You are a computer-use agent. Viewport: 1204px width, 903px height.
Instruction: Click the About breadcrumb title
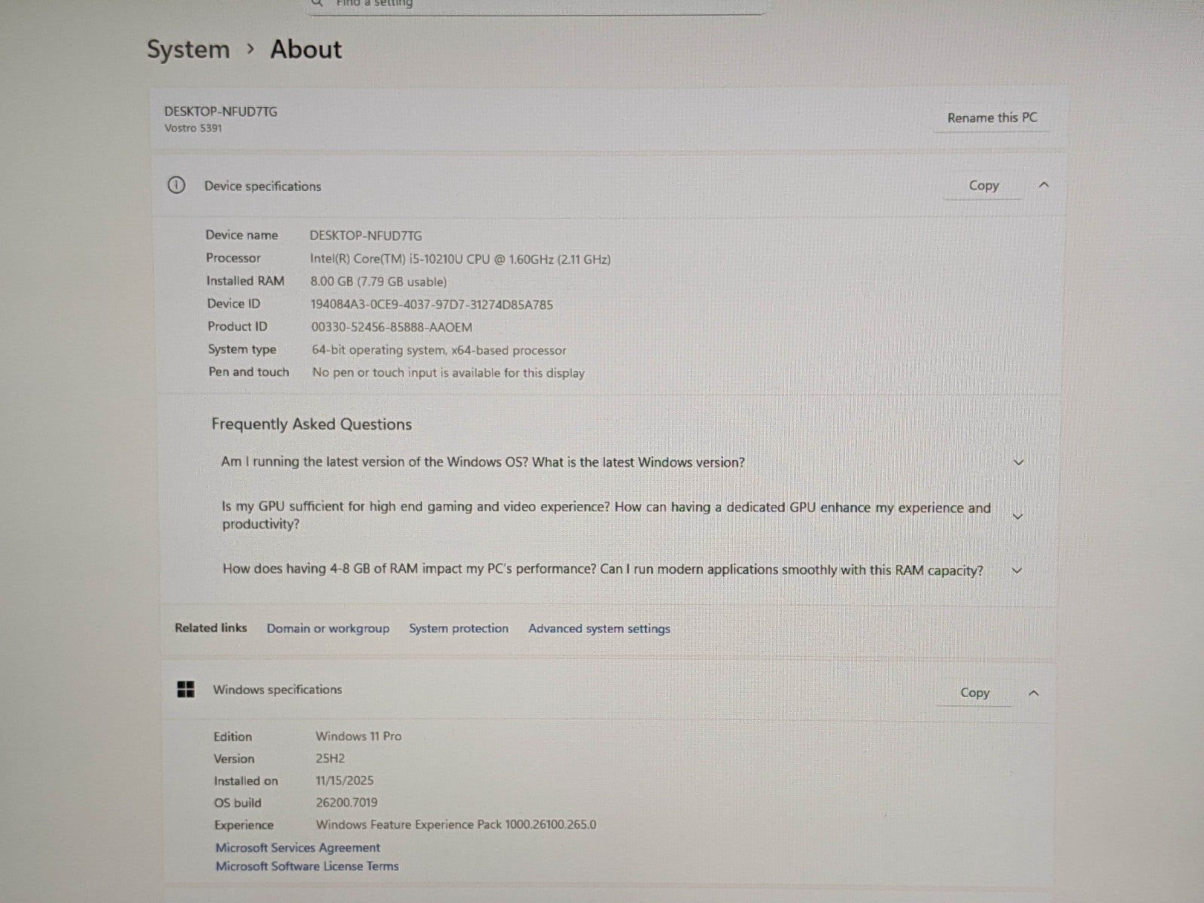pyautogui.click(x=306, y=50)
